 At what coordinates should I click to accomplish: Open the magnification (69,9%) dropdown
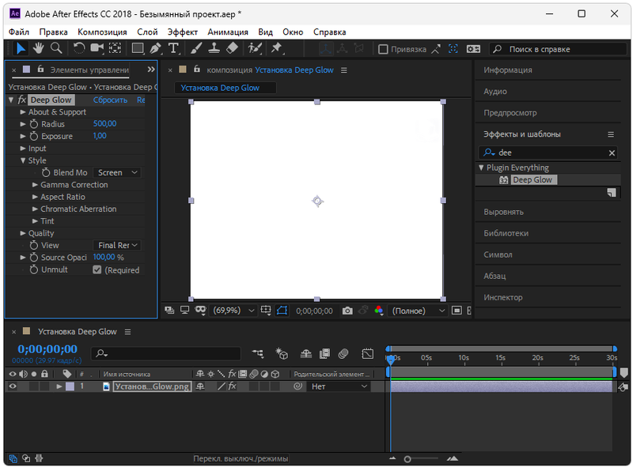[x=234, y=311]
